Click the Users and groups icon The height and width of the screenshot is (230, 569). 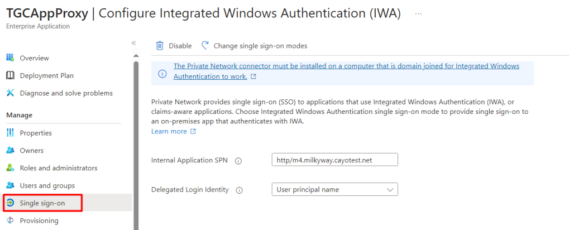tap(10, 185)
